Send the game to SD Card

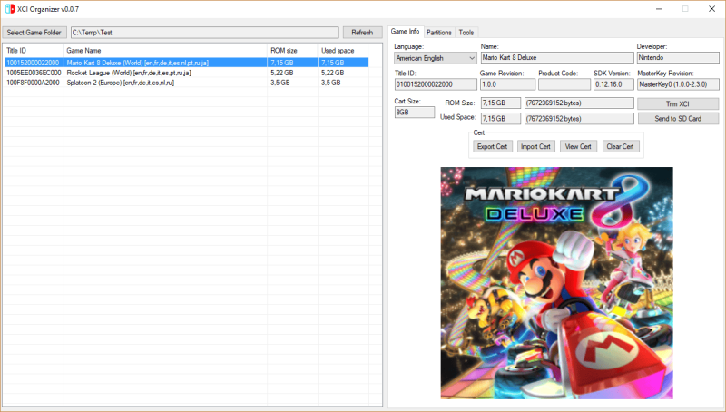[x=678, y=119]
